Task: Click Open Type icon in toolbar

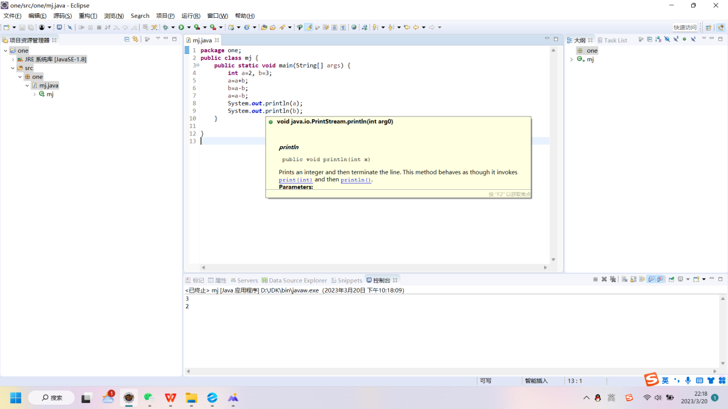Action: coord(264,27)
